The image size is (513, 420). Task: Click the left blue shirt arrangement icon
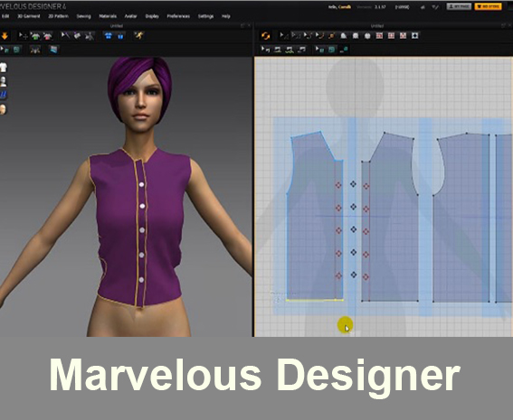pos(108,36)
